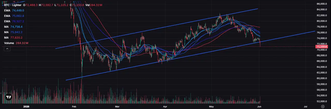Select the EMA 74,449.0 legend entry
The image size is (331, 109).
tap(14, 10)
